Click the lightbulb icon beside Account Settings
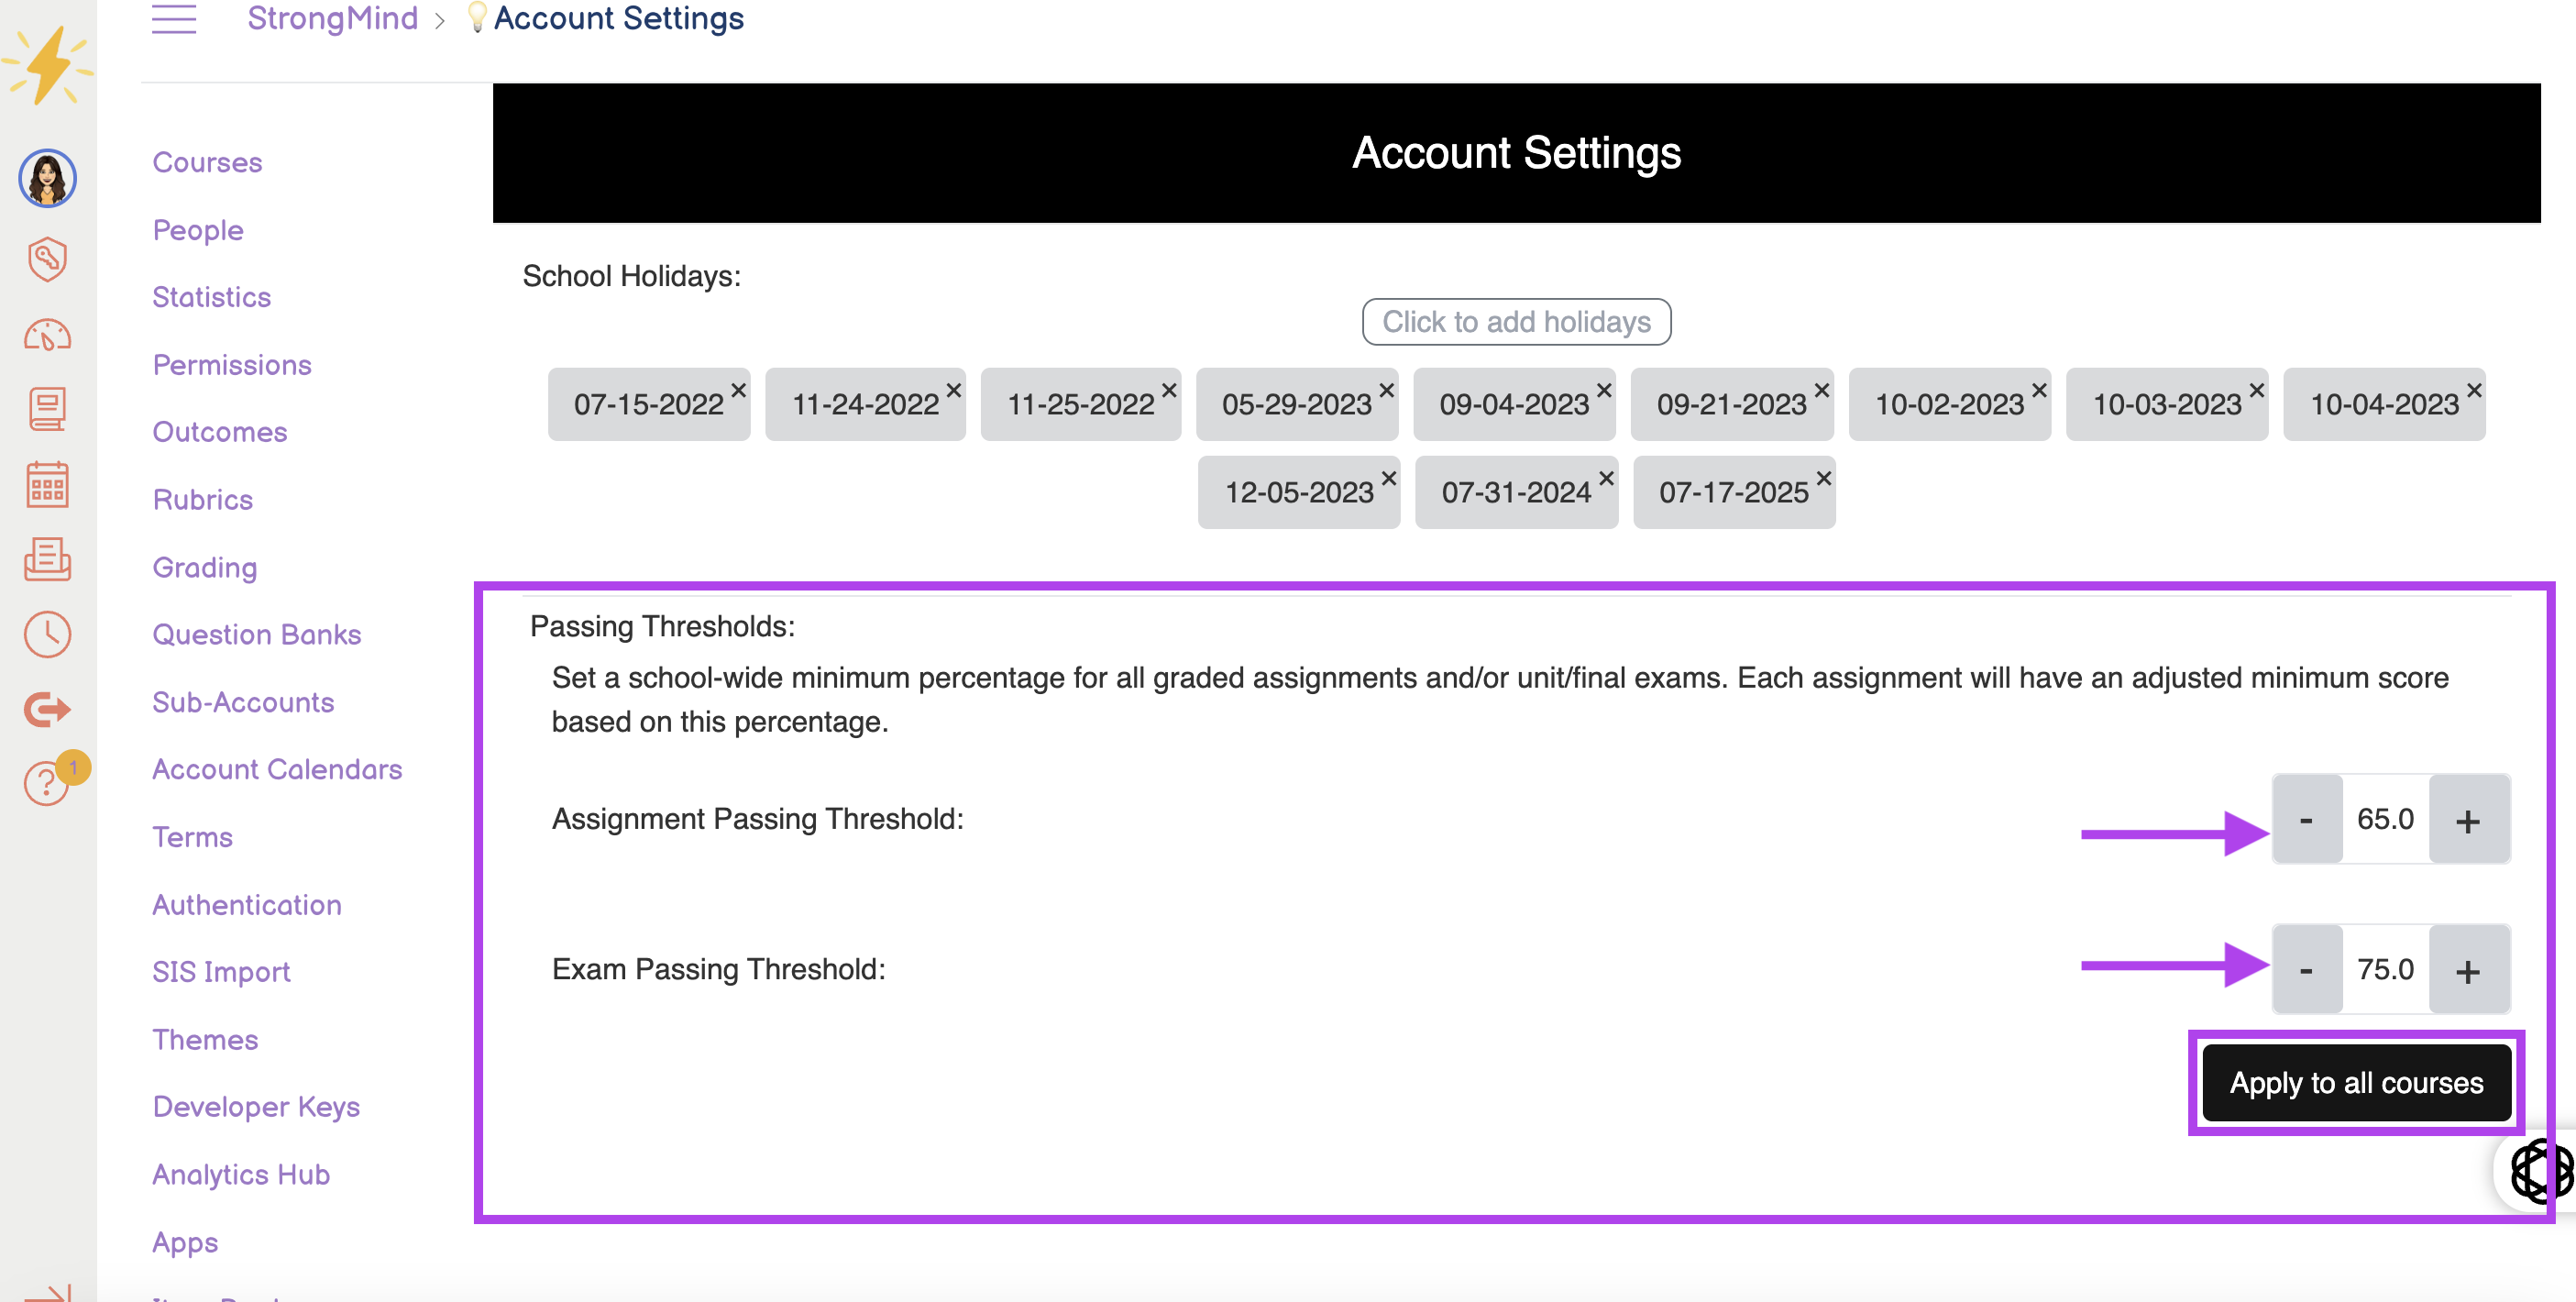This screenshot has height=1302, width=2576. coord(477,17)
